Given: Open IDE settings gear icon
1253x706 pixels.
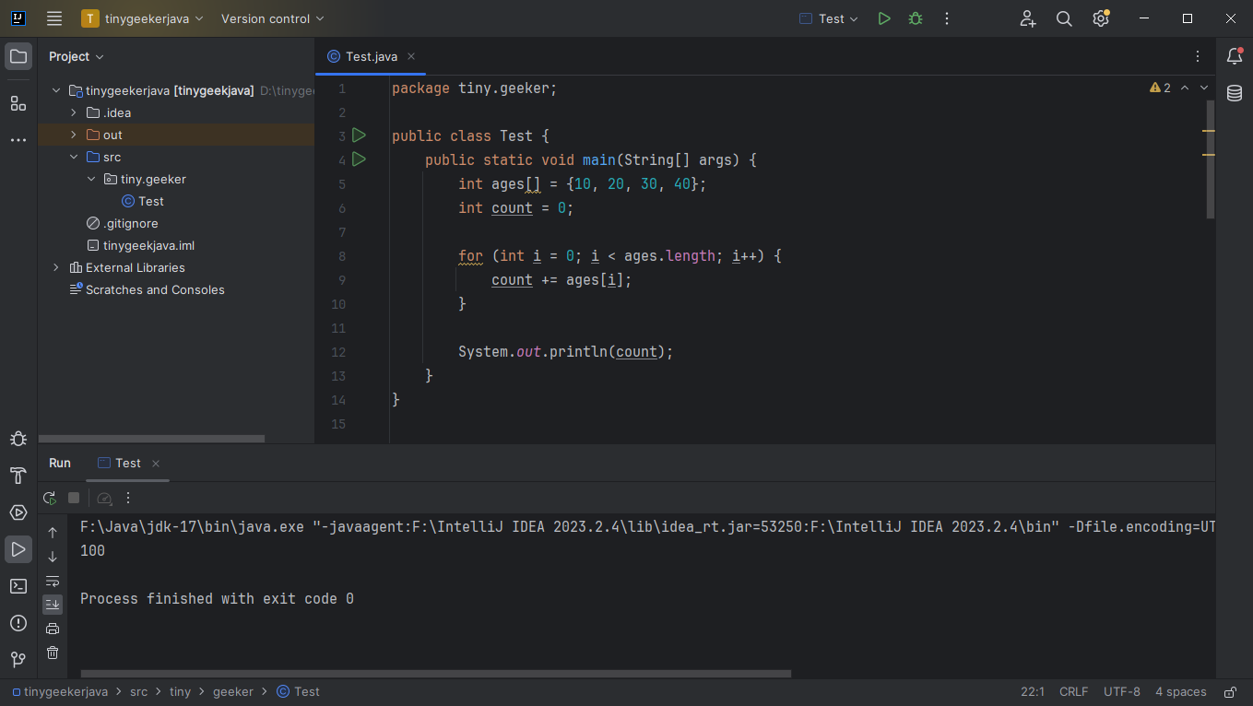Looking at the screenshot, I should click(1101, 18).
